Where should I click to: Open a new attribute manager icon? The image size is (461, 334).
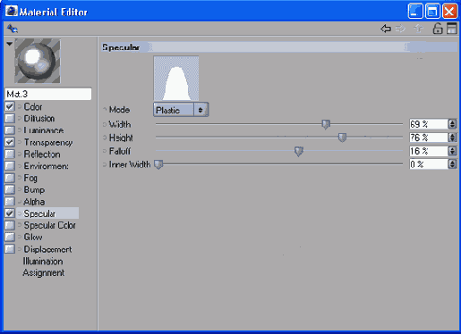click(x=452, y=29)
